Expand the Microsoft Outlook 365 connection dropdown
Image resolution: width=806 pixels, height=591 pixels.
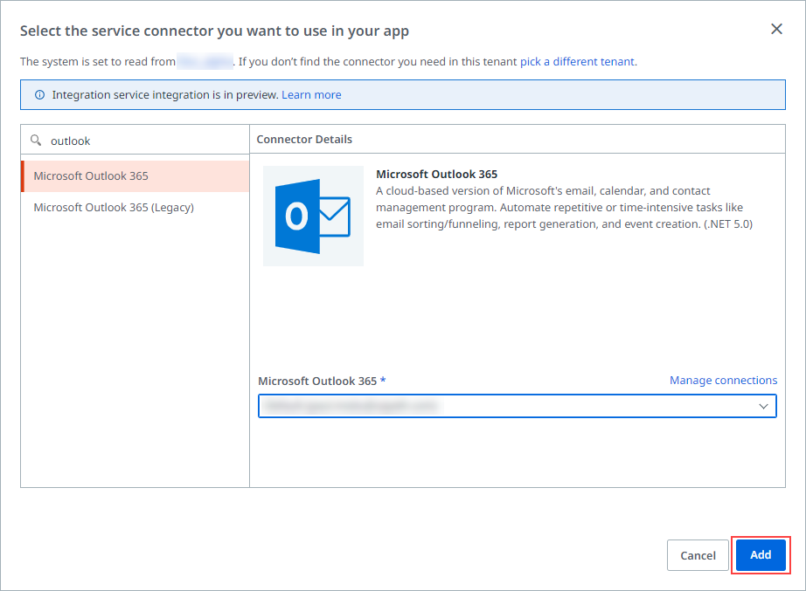518,406
